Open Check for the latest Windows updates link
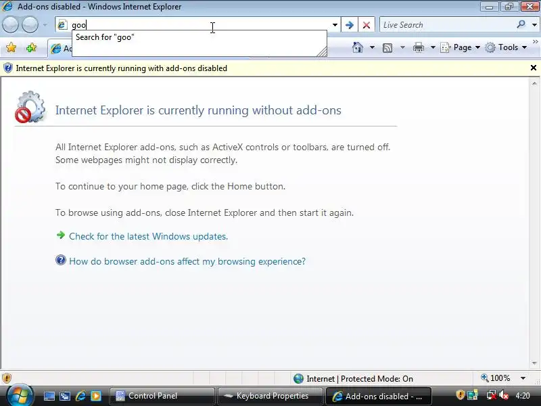The image size is (541, 406). [148, 236]
